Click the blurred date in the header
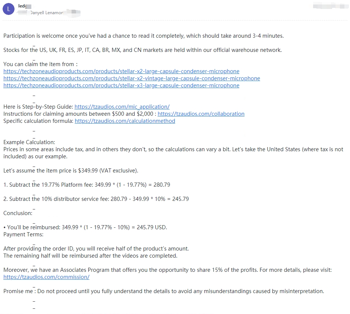 [331, 6]
